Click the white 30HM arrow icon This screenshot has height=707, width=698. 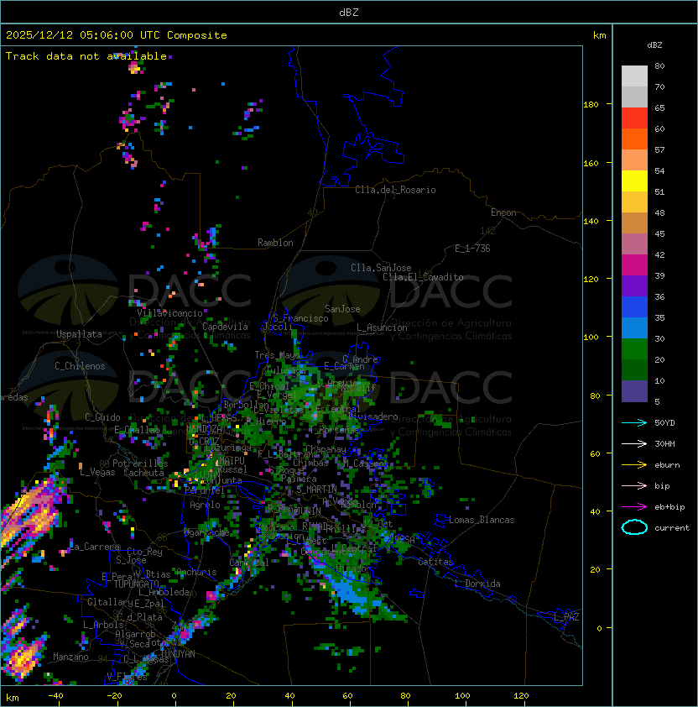pos(634,443)
